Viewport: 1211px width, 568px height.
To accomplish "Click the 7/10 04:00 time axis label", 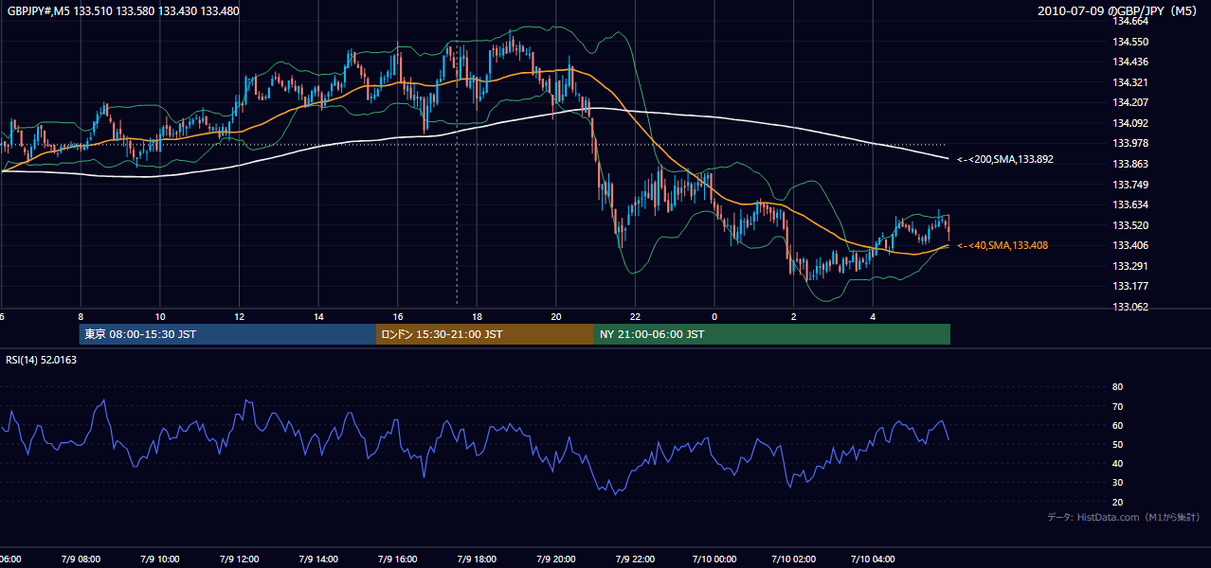I will 873,559.
